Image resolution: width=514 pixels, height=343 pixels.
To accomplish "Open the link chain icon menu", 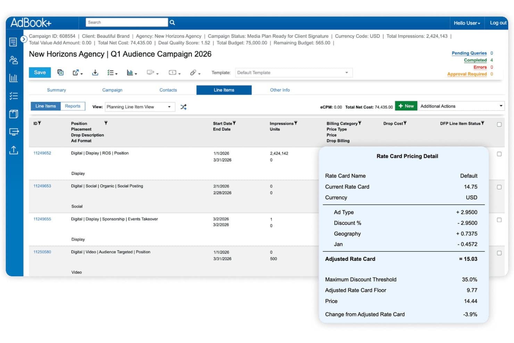I will 195,73.
